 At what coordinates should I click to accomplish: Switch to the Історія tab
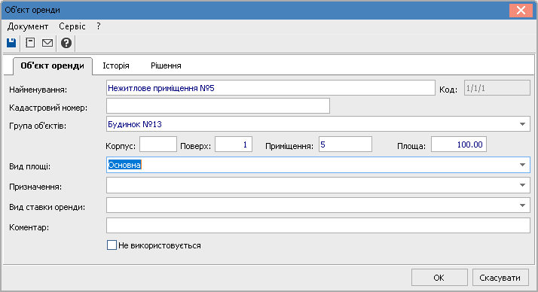116,65
